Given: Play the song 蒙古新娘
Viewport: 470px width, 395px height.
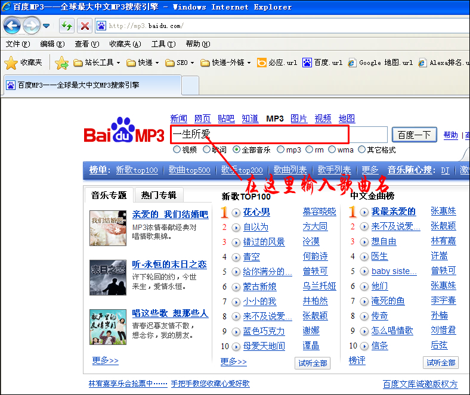Looking at the screenshot, I should pyautogui.click(x=236, y=287).
